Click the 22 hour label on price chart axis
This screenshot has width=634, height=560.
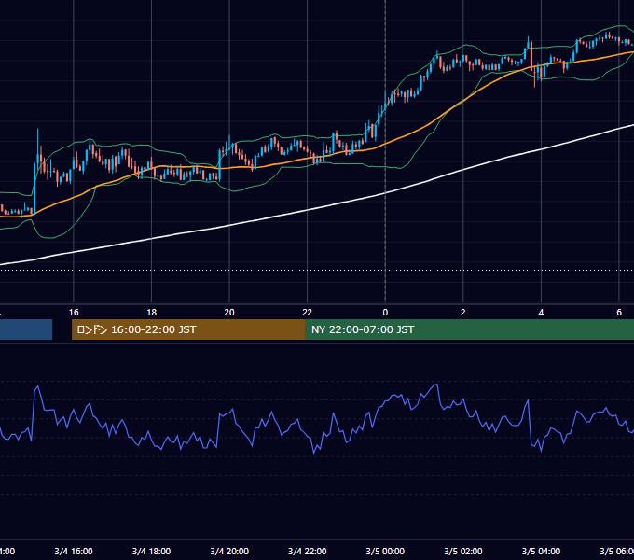click(x=308, y=313)
